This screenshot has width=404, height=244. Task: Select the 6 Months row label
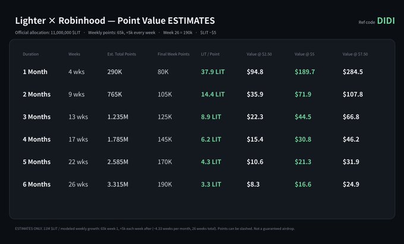pyautogui.click(x=37, y=184)
